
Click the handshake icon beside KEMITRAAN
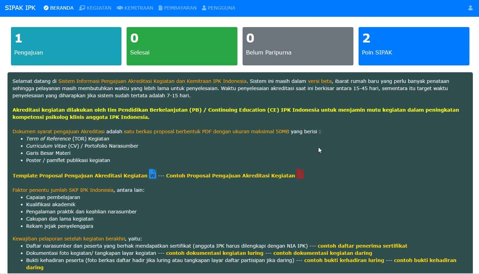[120, 8]
